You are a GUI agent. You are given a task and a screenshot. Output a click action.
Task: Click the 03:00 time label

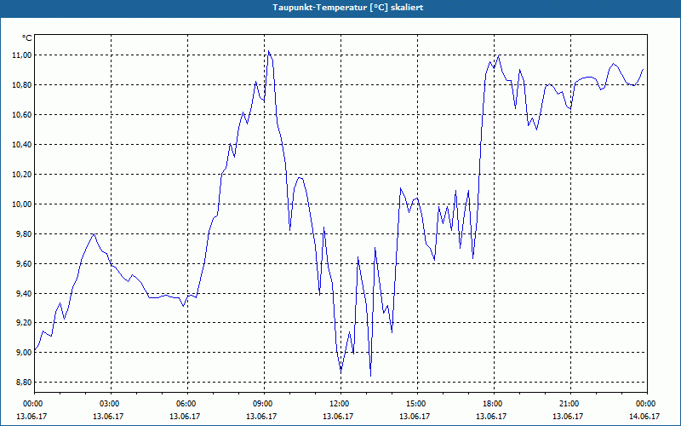111,404
